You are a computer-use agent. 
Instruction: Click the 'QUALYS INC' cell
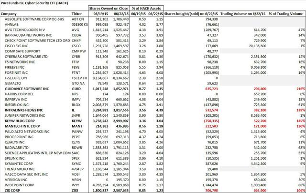[x=15, y=142]
